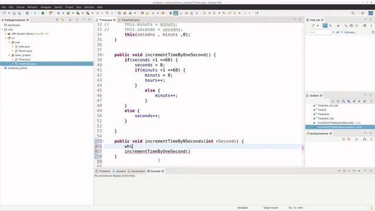Open dropdown next to New icon
Image resolution: width=375 pixels, height=211 pixels.
tap(9, 13)
